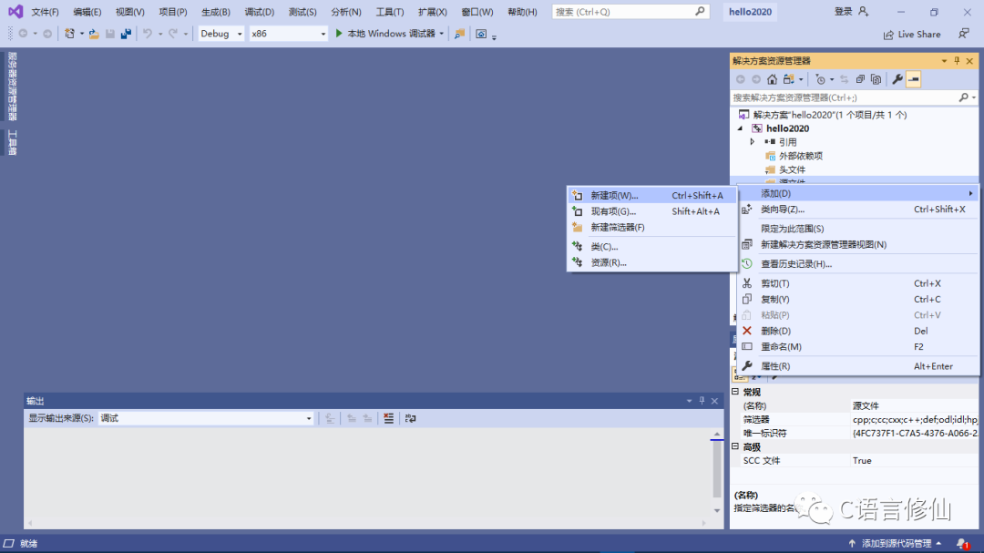Choose 资源(R)... in the add submenu
The height and width of the screenshot is (553, 984).
[651, 262]
